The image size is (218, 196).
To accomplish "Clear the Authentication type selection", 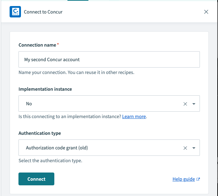I will pyautogui.click(x=185, y=148).
